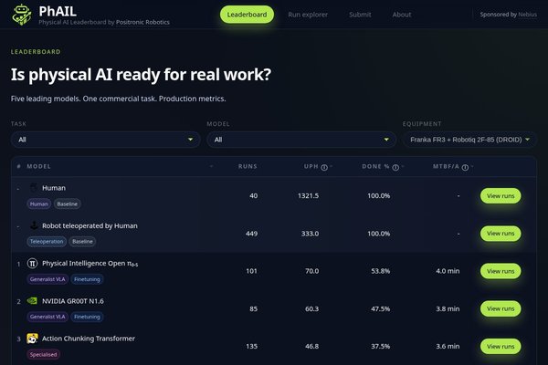The width and height of the screenshot is (548, 365).
Task: Click the MTBF/A value 4.0 min
Action: coord(448,271)
